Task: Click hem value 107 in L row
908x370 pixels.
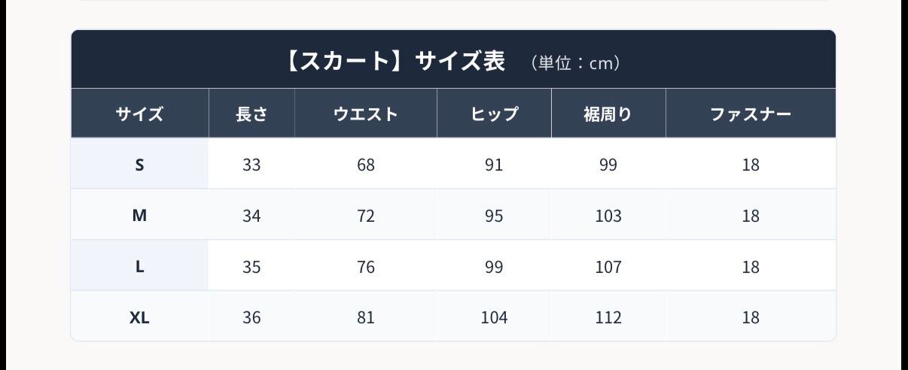Action: coord(608,267)
